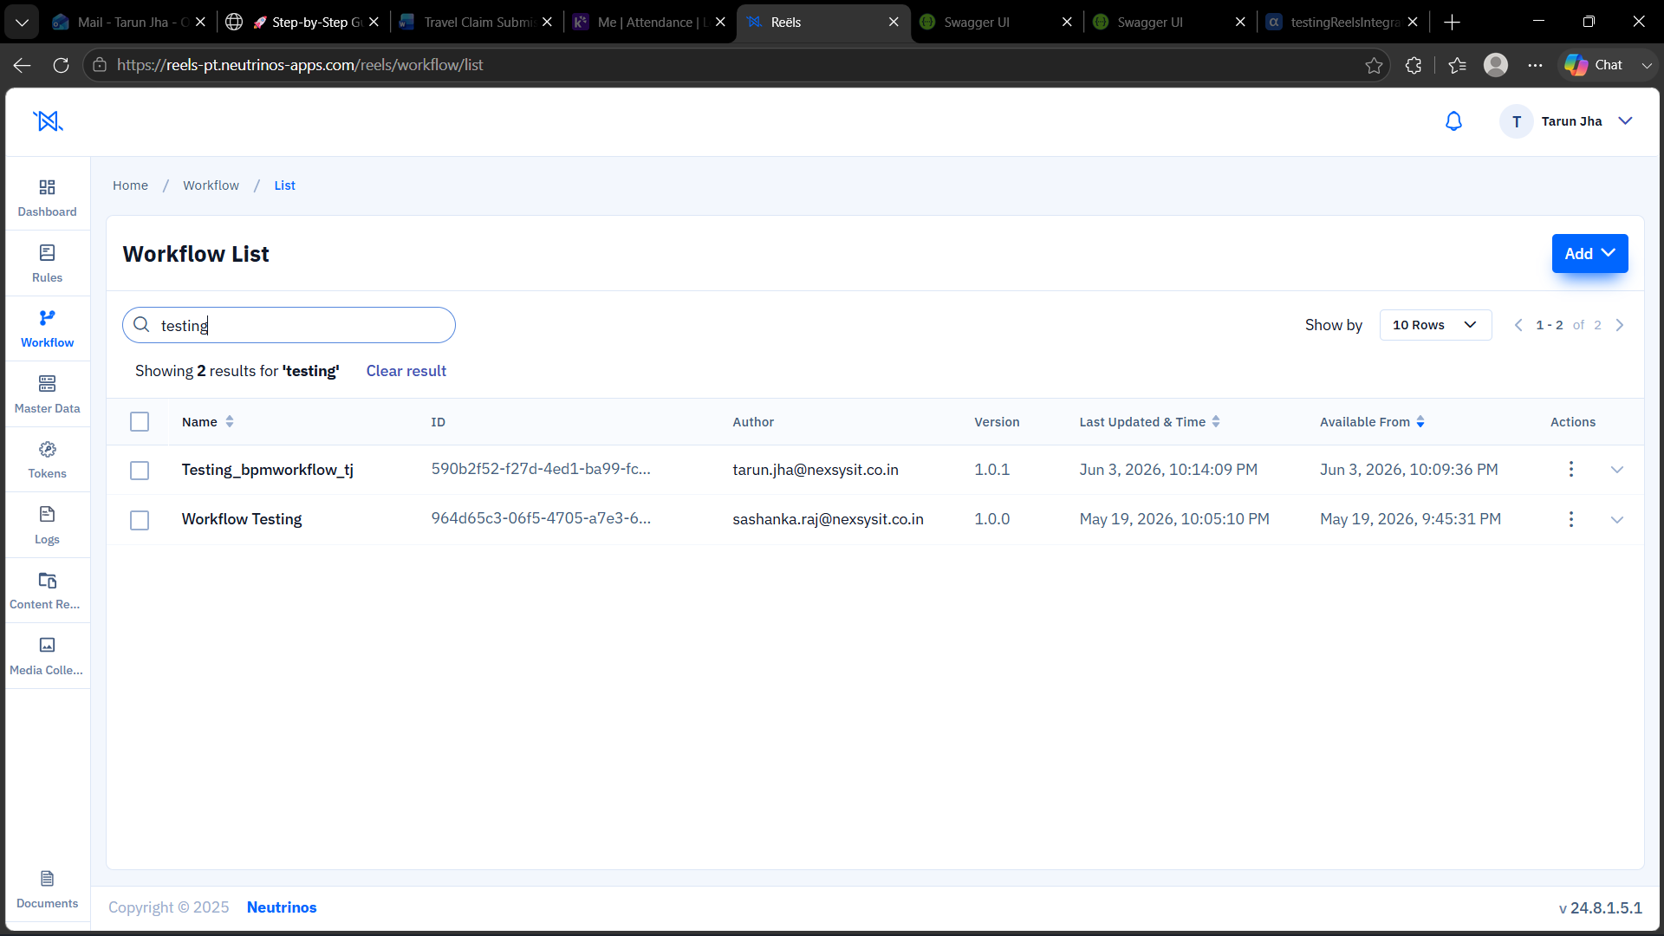The width and height of the screenshot is (1664, 936).
Task: Click the search magnifier icon
Action: (x=141, y=325)
